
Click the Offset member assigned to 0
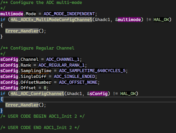[x=28, y=88]
